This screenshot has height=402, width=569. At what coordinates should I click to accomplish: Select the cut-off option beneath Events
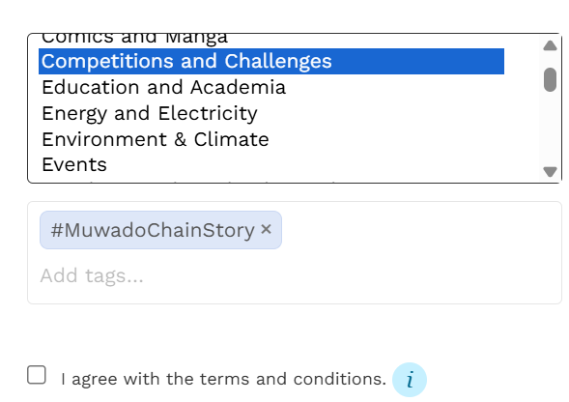(271, 181)
